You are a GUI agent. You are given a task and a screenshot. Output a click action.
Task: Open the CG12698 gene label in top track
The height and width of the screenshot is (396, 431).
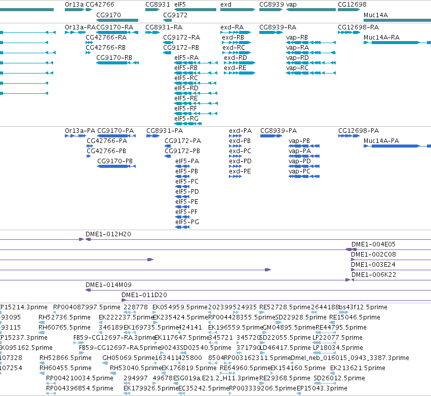(352, 5)
